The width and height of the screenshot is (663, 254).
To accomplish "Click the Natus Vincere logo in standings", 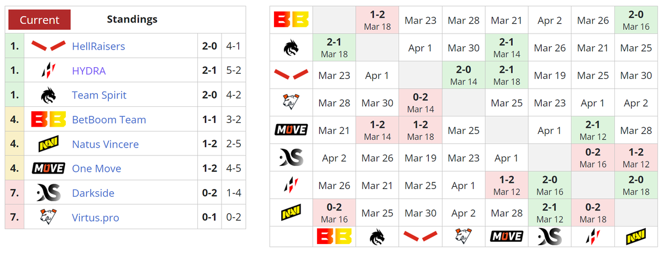I will (x=48, y=144).
